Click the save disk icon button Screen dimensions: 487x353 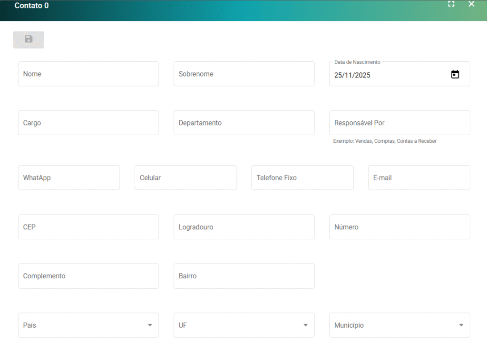click(29, 39)
